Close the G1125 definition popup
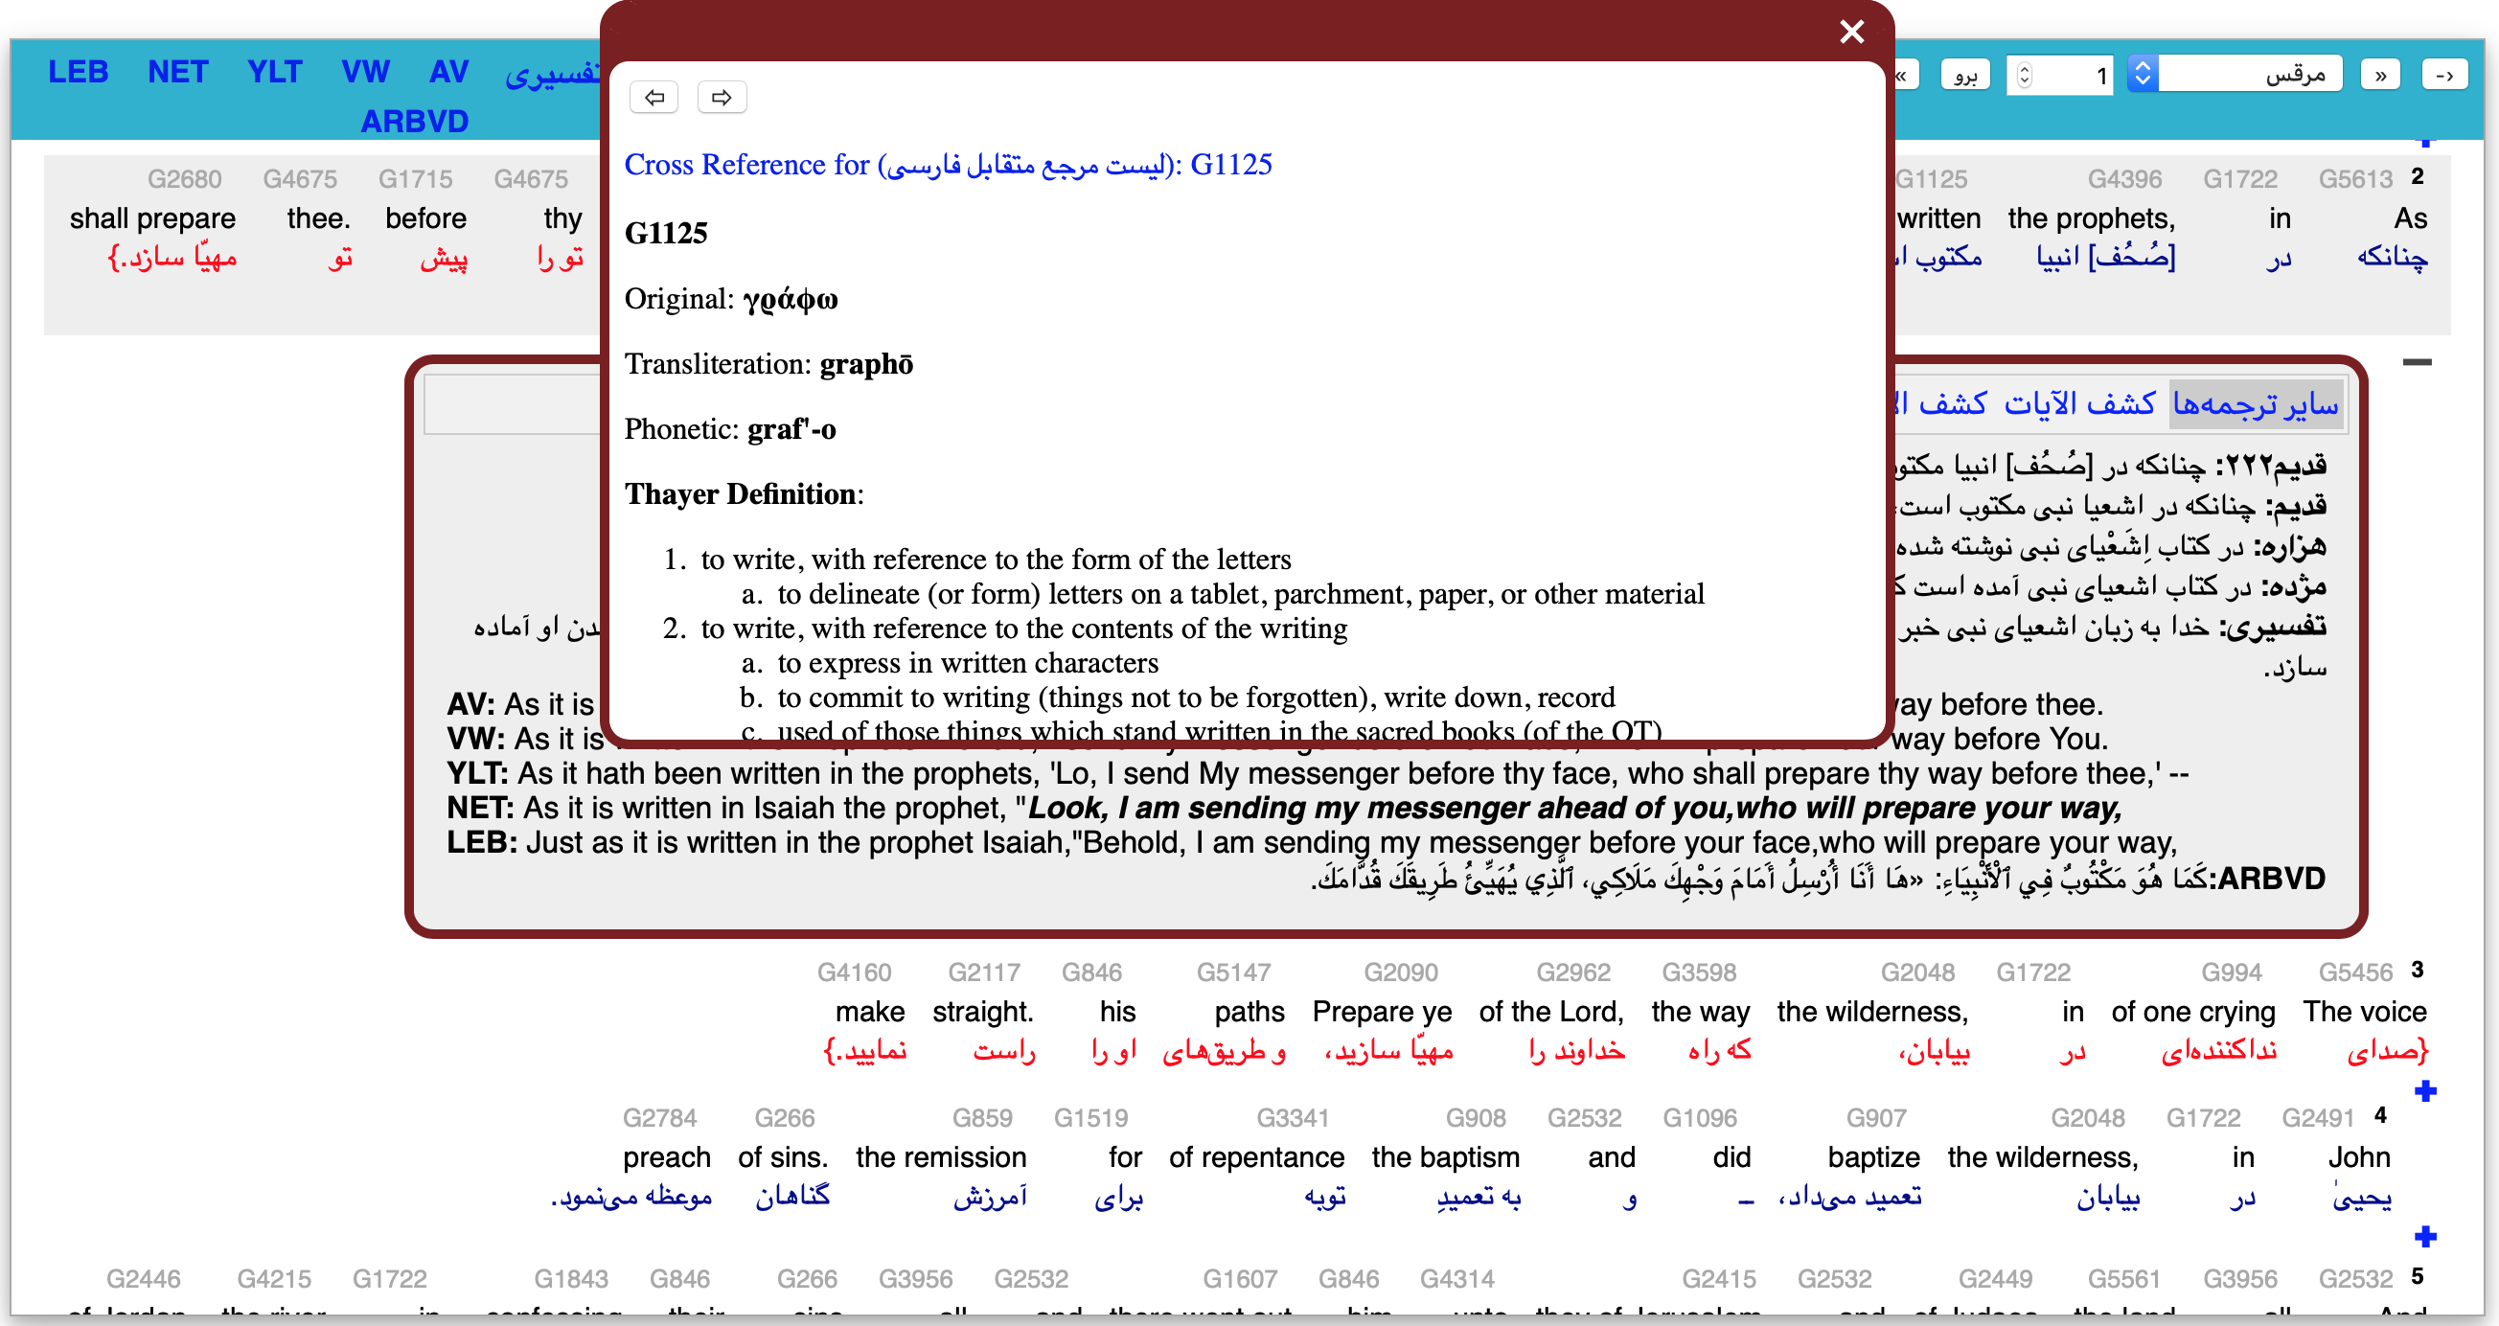Viewport: 2499px width, 1326px height. [1851, 32]
